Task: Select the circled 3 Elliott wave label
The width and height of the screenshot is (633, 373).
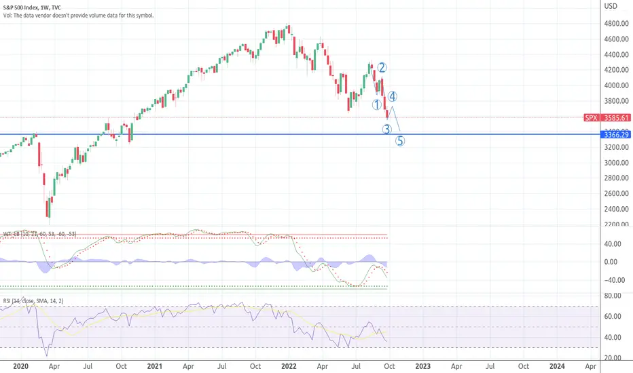Action: (386, 129)
